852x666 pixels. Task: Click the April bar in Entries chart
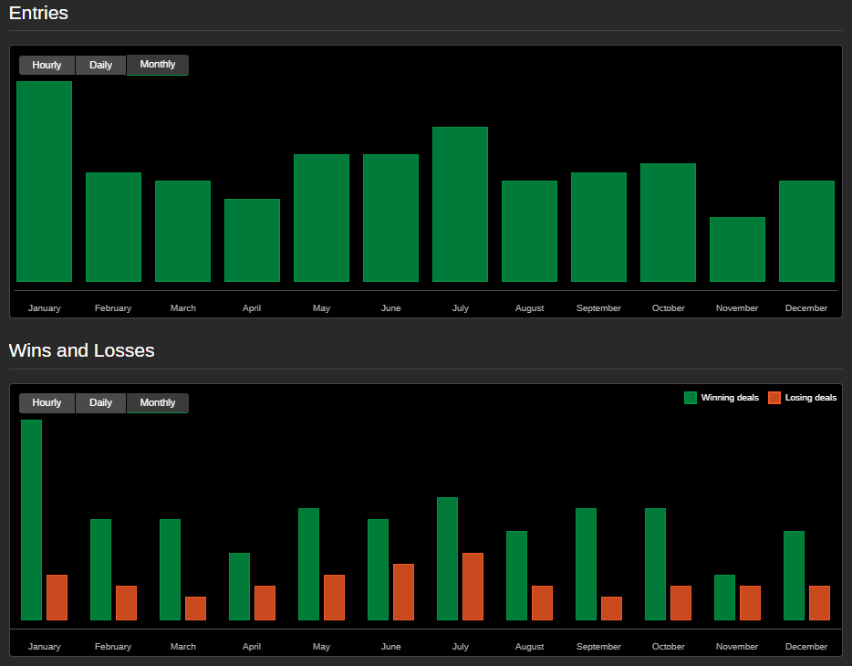pos(252,240)
